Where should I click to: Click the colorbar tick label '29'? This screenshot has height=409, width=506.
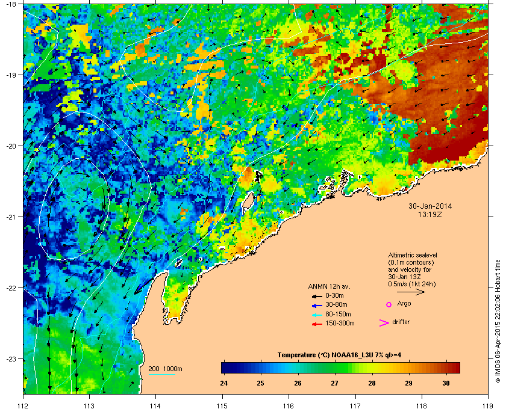(x=408, y=383)
